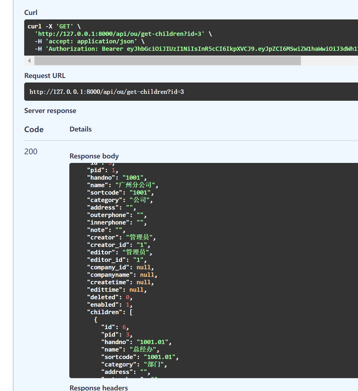Click the opening brace of first child
Screen dimensions: 358x391
(x=96, y=320)
